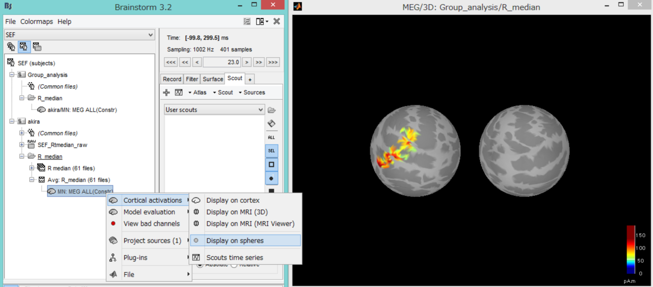This screenshot has height=287, width=653.
Task: Toggle the ALL scouts display button
Action: point(271,137)
